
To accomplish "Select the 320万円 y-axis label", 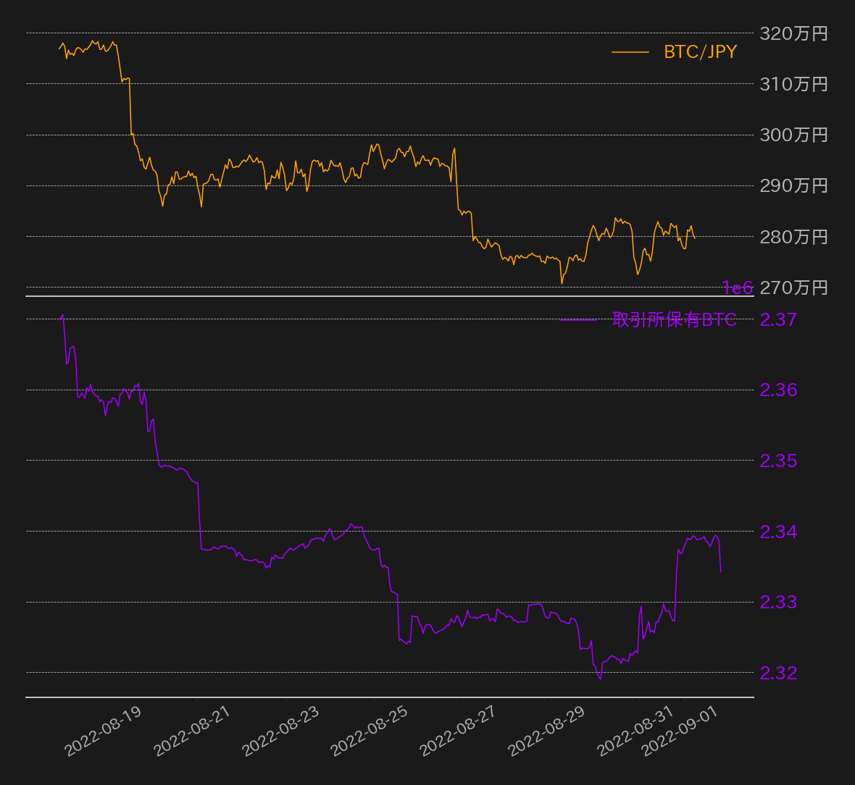I will [x=793, y=33].
